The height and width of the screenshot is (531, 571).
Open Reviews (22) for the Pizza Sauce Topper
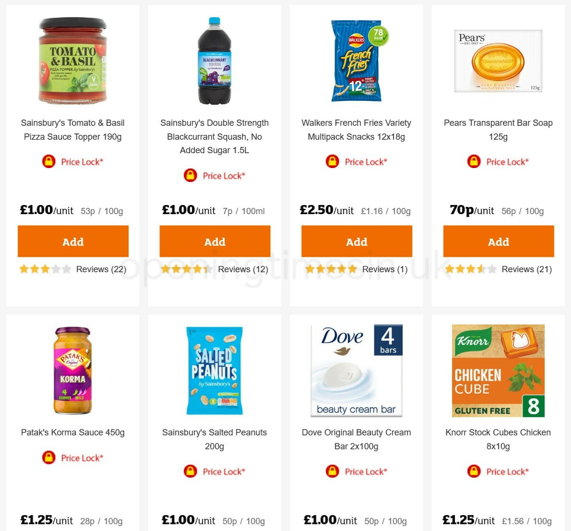101,269
